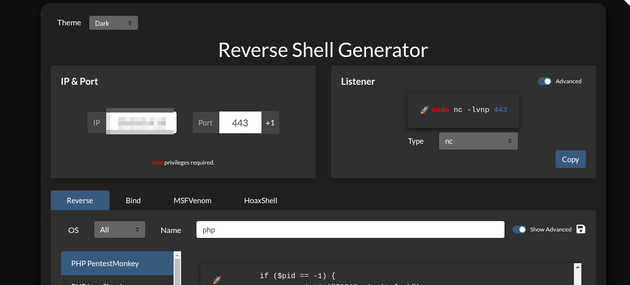
Task: Click the IP & Port panel heading
Action: [x=79, y=82]
